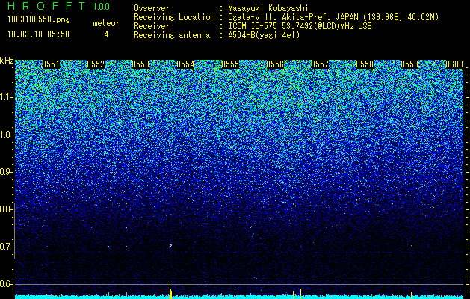Click the 0.8 kHz axis label

coord(5,209)
